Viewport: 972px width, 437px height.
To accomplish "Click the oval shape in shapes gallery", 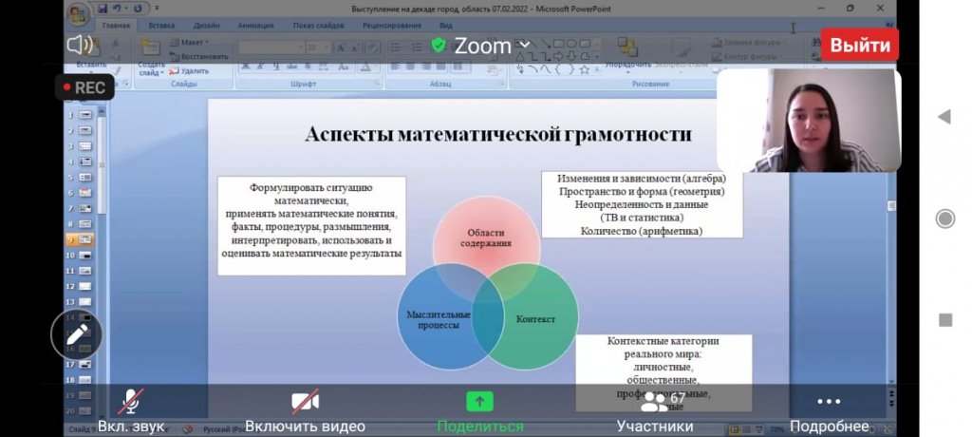I will pos(571,44).
